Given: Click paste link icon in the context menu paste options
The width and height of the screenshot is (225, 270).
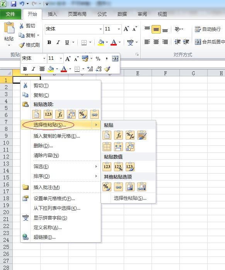Looking at the screenshot, I should point(95,114).
